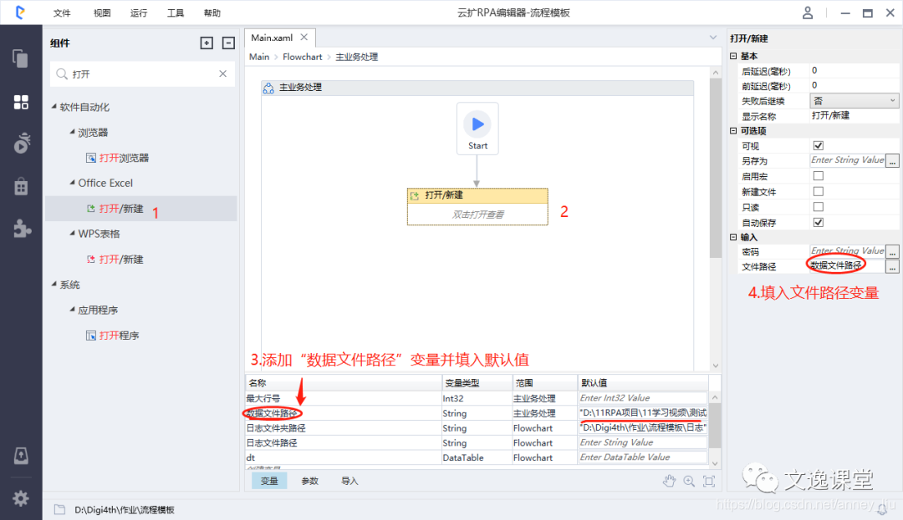Viewport: 903px width, 520px height.
Task: Click the notification bell icon
Action: [882, 509]
